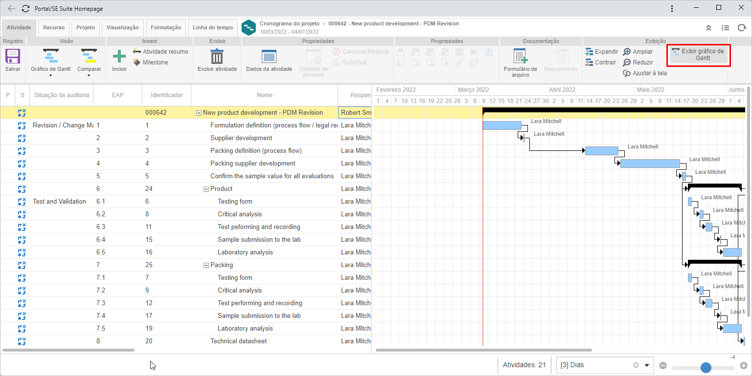Click the Nome column header

(x=265, y=95)
